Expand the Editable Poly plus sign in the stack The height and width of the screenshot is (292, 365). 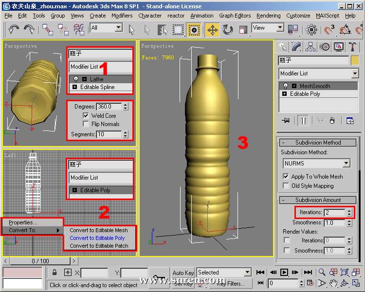click(285, 94)
